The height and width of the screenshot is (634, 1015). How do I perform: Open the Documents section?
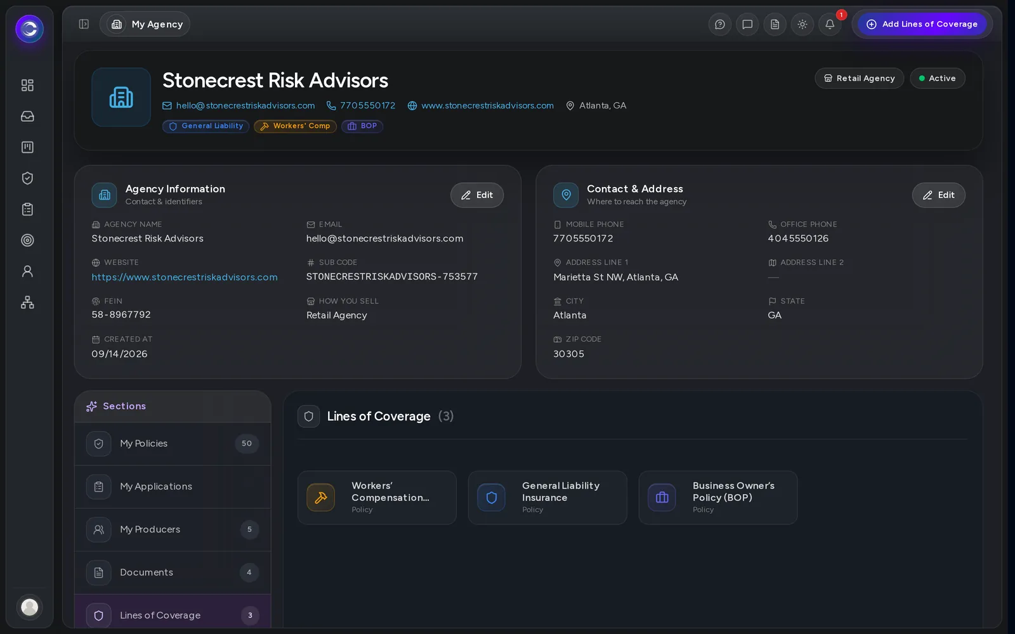pos(173,573)
